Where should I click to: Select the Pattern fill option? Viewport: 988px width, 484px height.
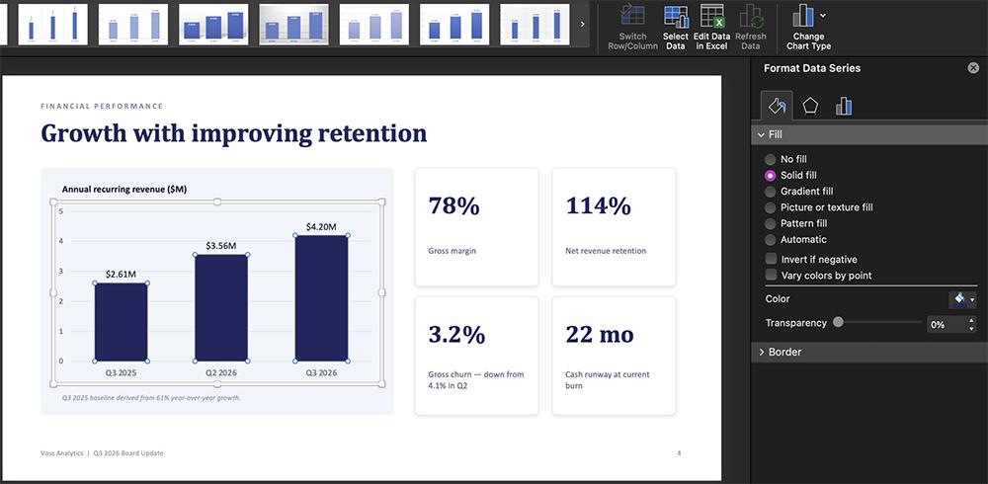tap(770, 223)
